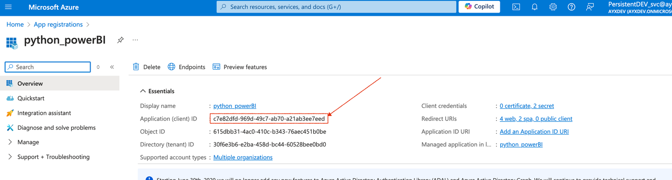The image size is (672, 180).
Task: Click Add an Application ID URI
Action: tap(534, 132)
